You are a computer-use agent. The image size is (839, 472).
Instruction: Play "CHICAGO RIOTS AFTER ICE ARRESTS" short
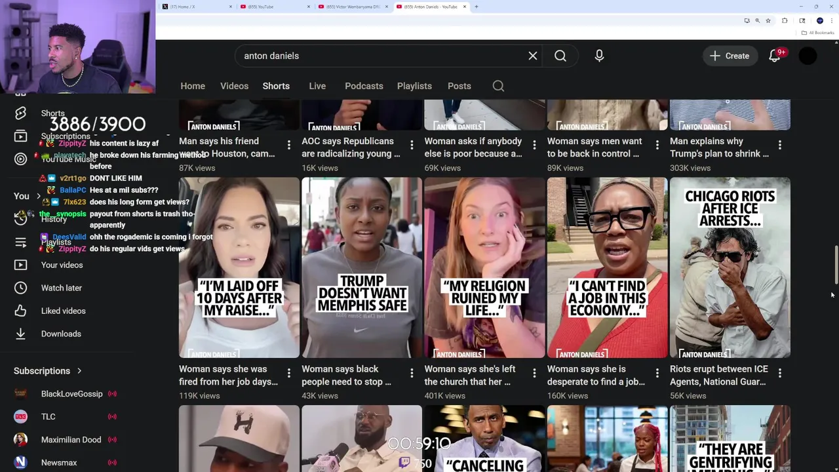pos(730,267)
